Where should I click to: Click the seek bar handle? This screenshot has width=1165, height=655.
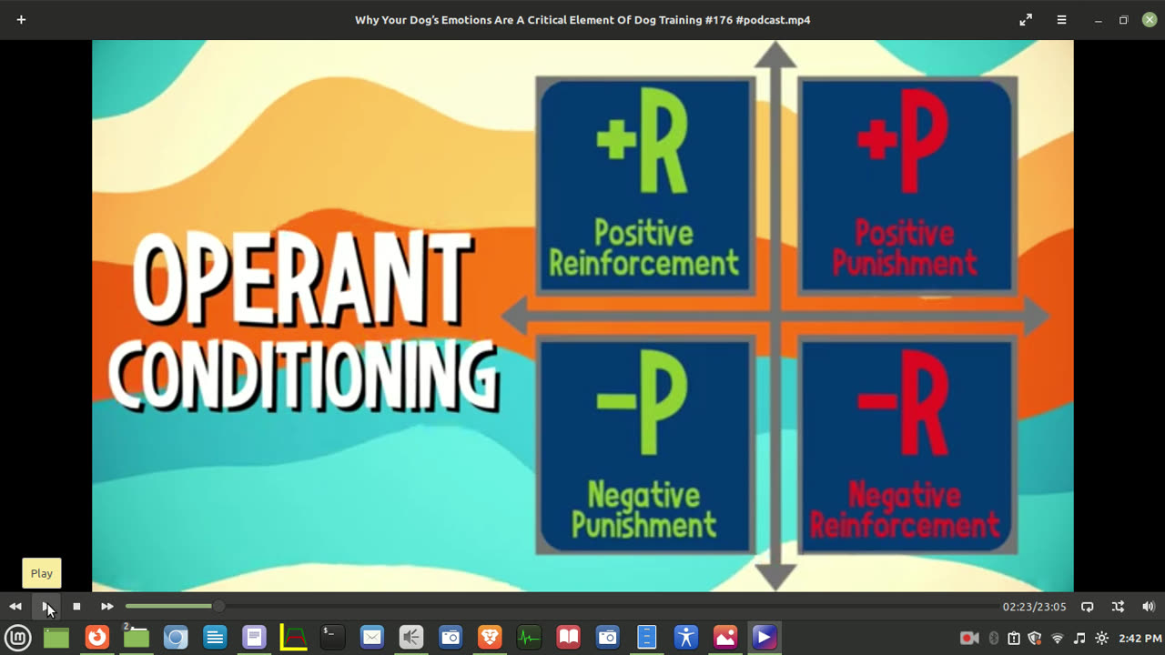pos(218,606)
